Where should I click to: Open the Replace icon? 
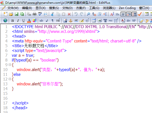point(94,14)
